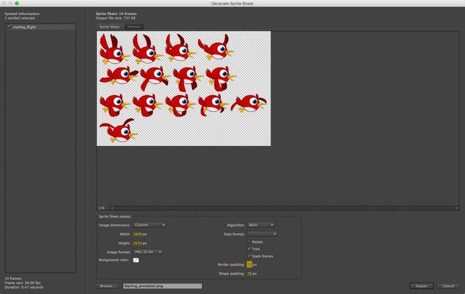This screenshot has width=465, height=294.
Task: Disable the Stack frames option
Action: pyautogui.click(x=249, y=256)
